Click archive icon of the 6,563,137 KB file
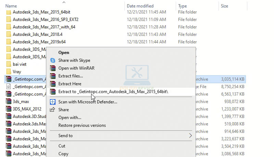 pyautogui.click(x=8, y=94)
